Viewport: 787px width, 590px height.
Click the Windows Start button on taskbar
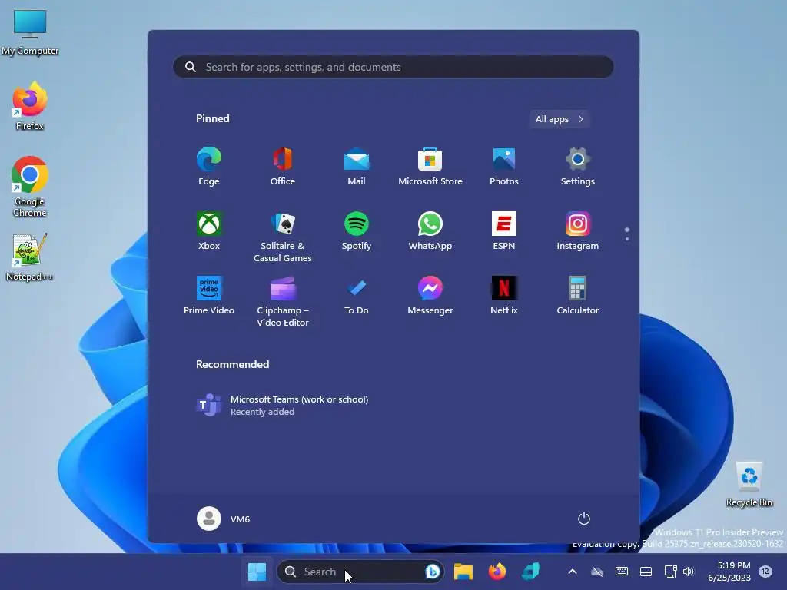[257, 572]
